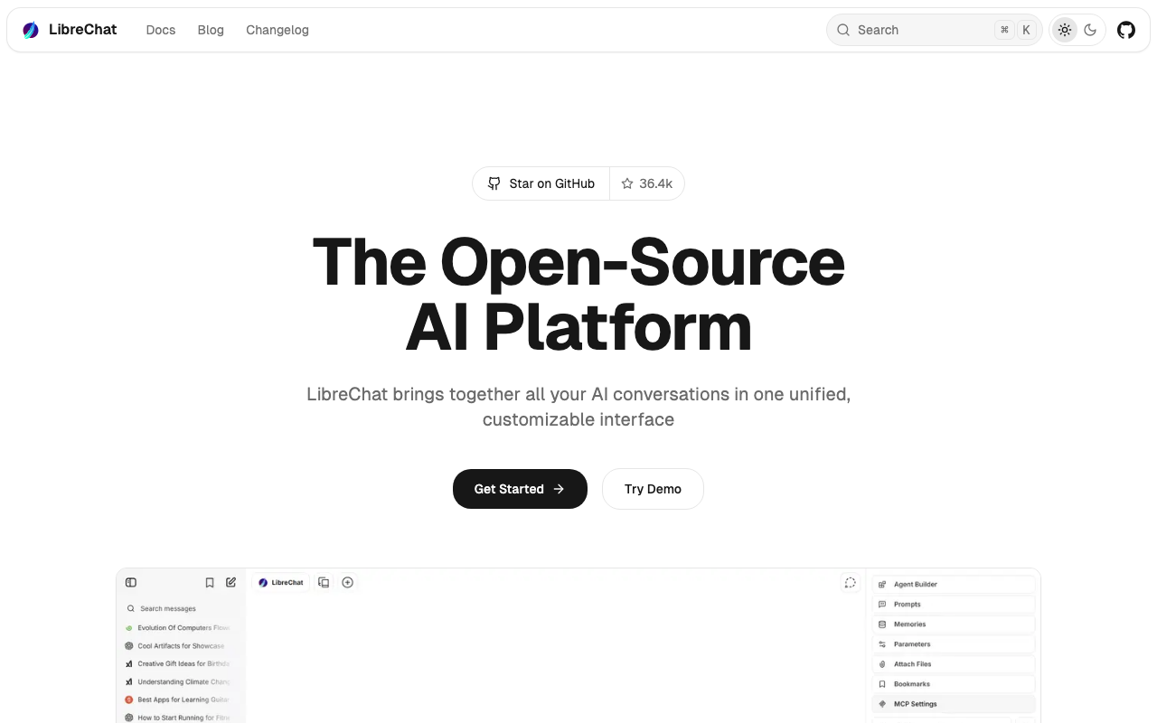
Task: Click the 36.4k star count
Action: pos(647,183)
